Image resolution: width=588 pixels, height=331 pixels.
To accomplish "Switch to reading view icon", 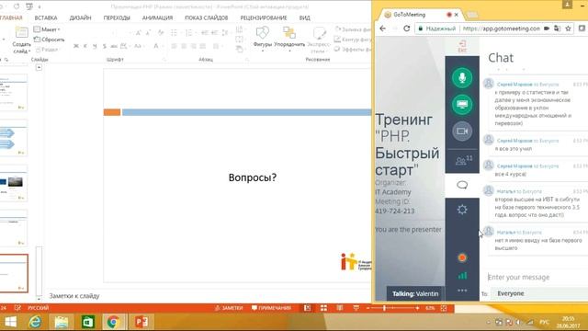I will 340,308.
